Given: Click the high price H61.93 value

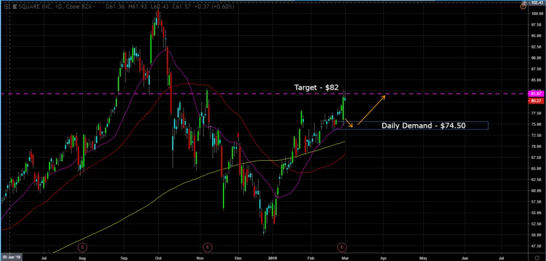Looking at the screenshot, I should pos(136,6).
